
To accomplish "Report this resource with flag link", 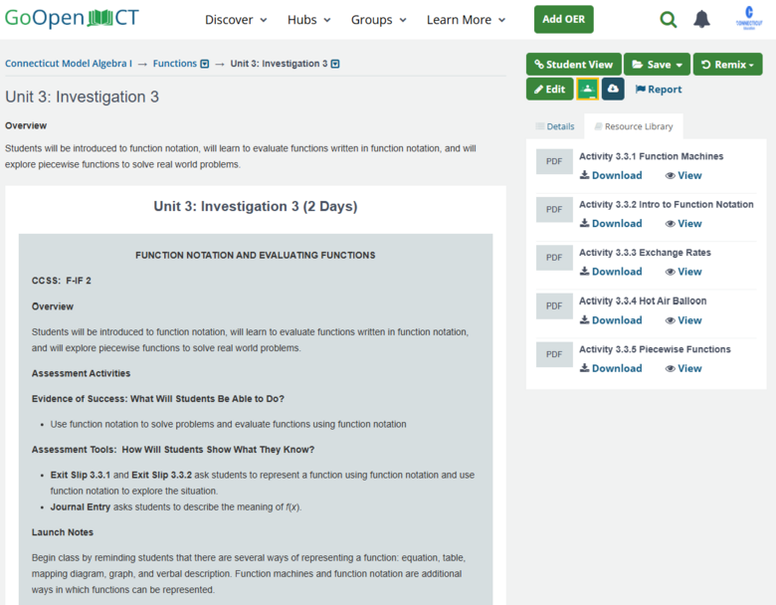I will coord(659,90).
